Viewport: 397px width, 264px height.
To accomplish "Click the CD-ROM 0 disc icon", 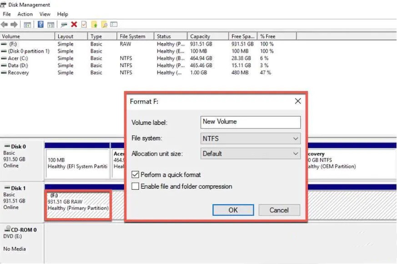I will pos(7,229).
